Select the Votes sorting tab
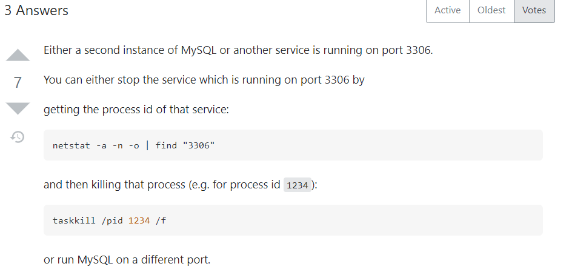This screenshot has height=275, width=569. point(534,11)
